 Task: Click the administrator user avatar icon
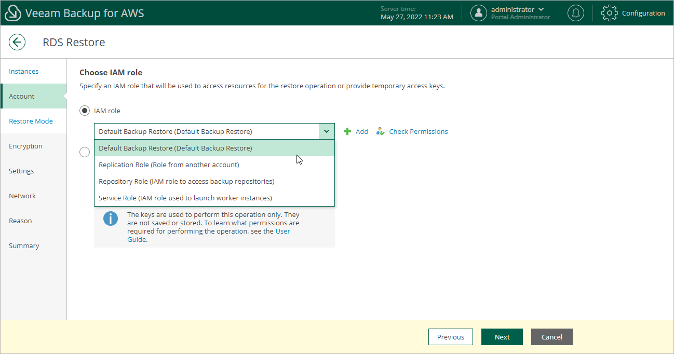(478, 13)
